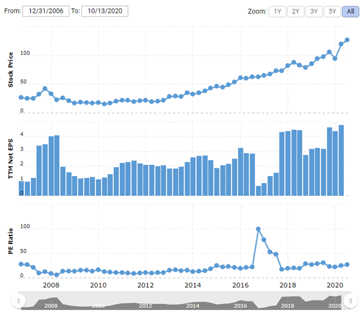This screenshot has height=317, width=363.
Task: Click the right handle of the range navigator
Action: (x=350, y=301)
